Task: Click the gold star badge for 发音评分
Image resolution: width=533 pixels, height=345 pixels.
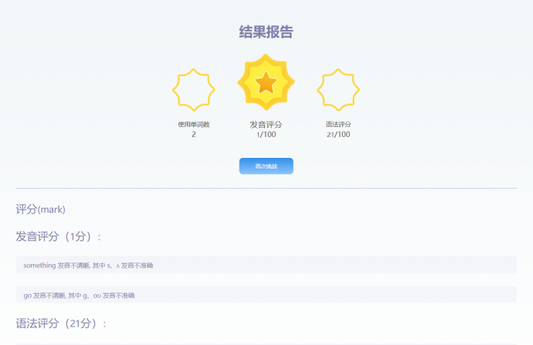Action: (x=266, y=82)
